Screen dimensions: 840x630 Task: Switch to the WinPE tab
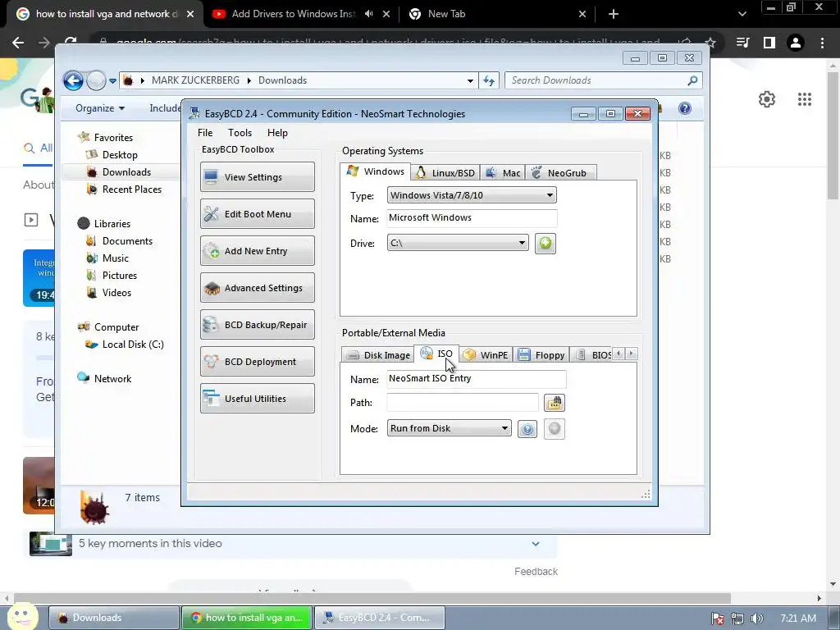click(x=486, y=355)
